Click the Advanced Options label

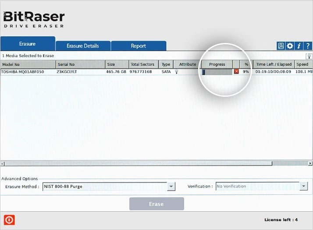20,179
